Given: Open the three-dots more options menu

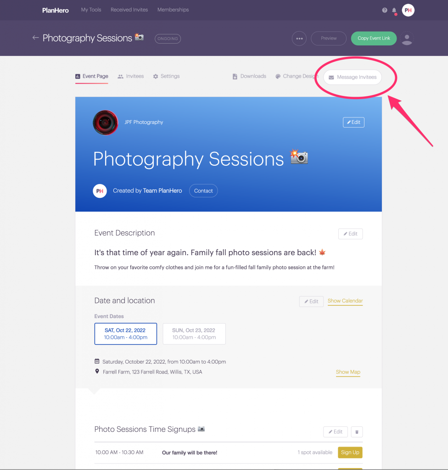Looking at the screenshot, I should coord(299,39).
